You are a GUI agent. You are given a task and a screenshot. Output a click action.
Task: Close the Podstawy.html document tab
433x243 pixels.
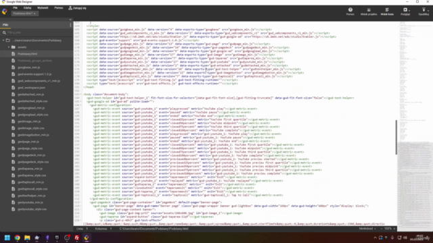[x=35, y=13]
